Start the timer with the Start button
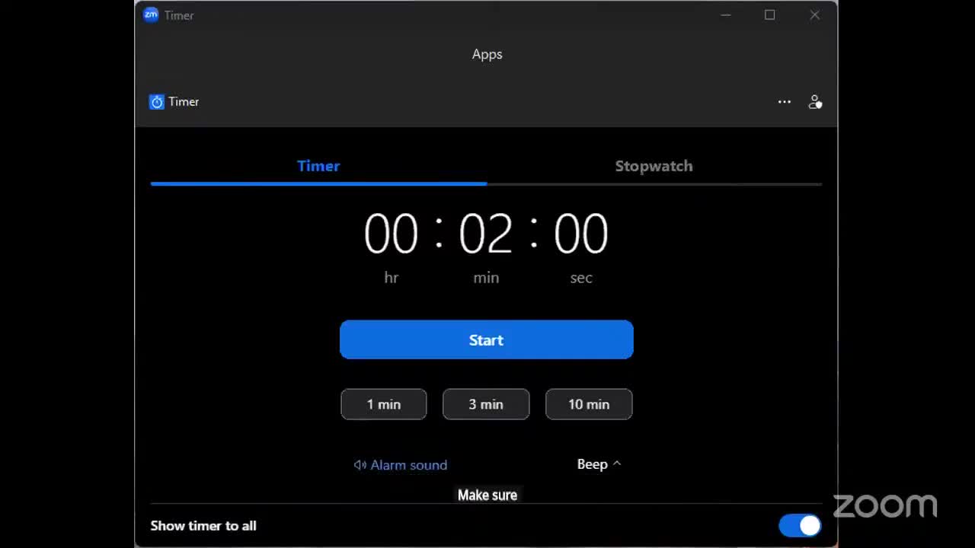Image resolution: width=975 pixels, height=548 pixels. pyautogui.click(x=487, y=339)
